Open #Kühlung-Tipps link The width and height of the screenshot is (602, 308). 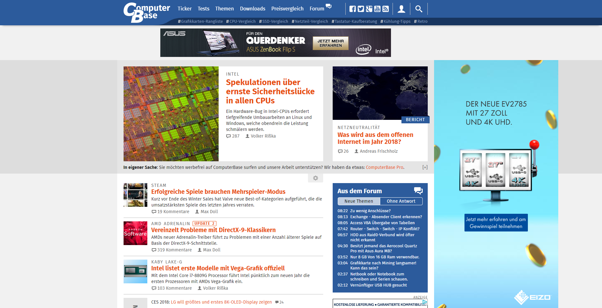[x=395, y=22]
